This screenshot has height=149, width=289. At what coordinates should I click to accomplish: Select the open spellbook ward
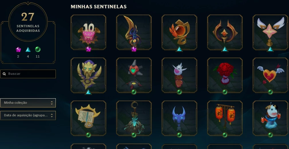[88, 118]
